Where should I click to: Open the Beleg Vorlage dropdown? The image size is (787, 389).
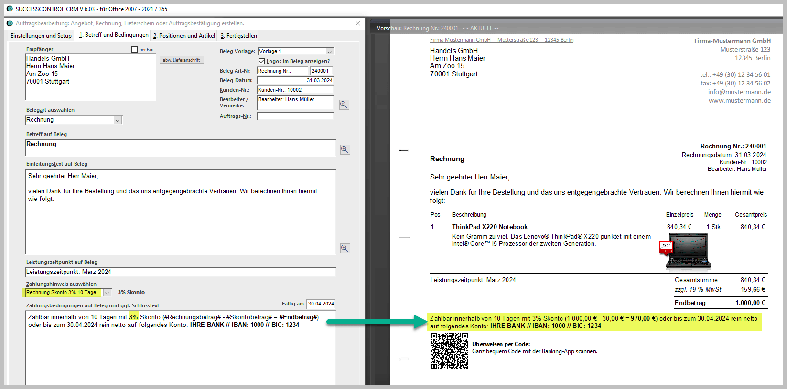pos(330,52)
